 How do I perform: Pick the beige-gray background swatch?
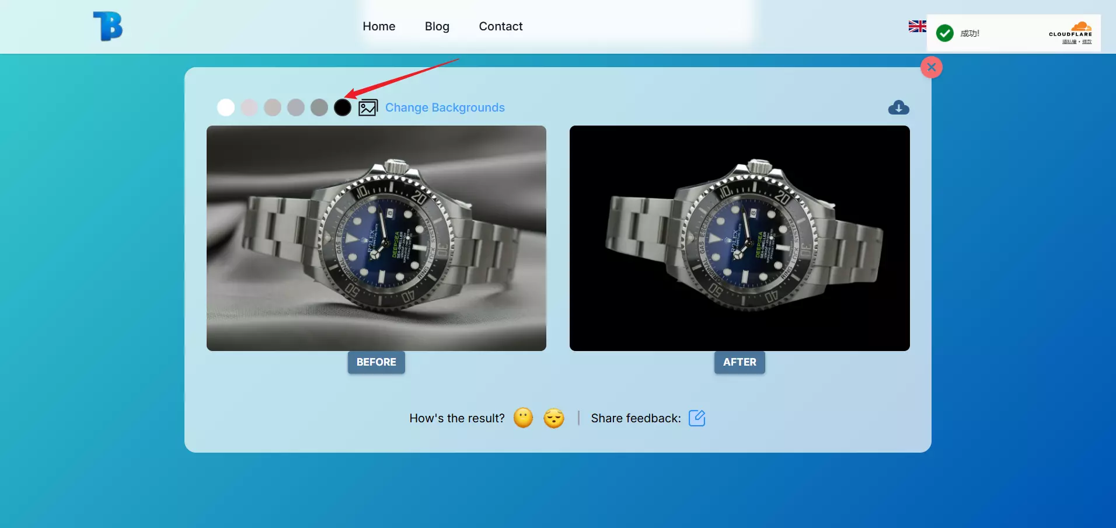pos(273,107)
